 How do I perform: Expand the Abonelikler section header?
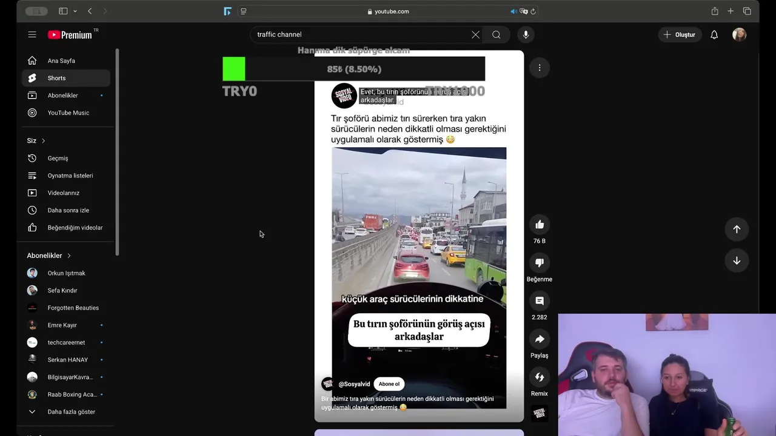48,256
